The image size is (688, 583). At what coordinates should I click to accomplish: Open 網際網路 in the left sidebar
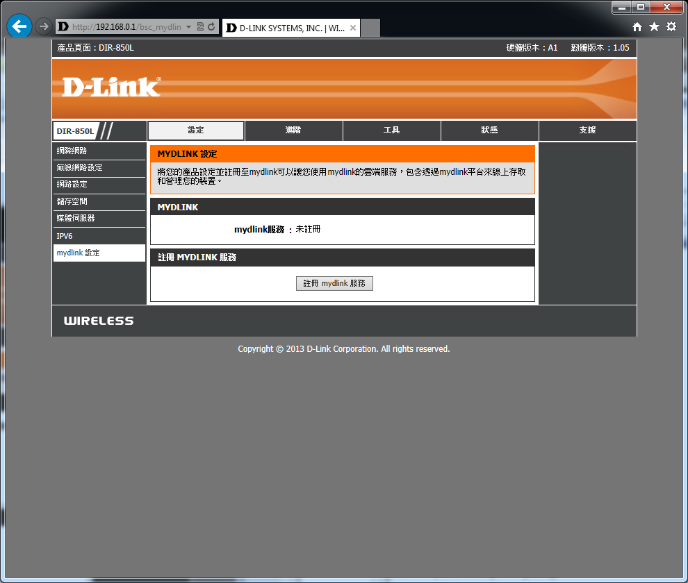coord(72,151)
